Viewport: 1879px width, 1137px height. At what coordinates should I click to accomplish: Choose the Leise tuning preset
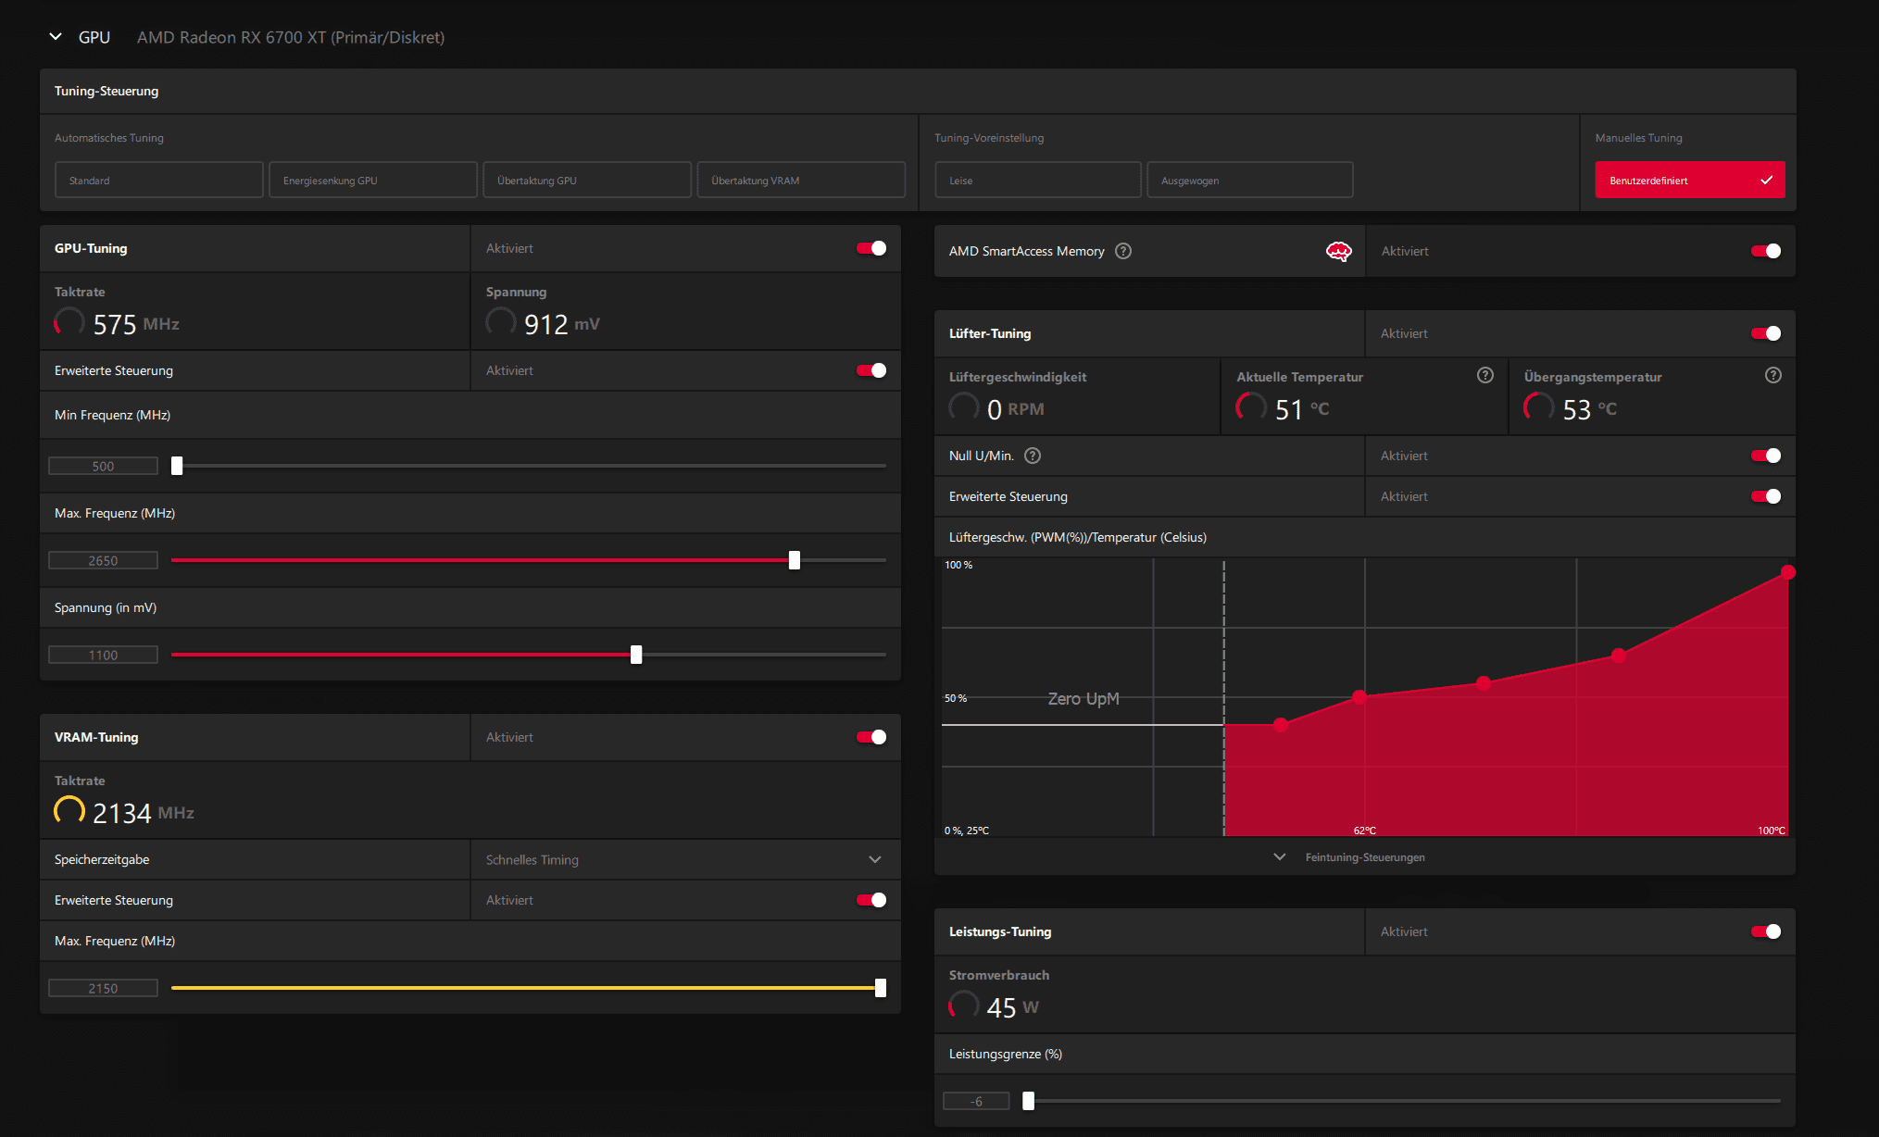click(1037, 181)
